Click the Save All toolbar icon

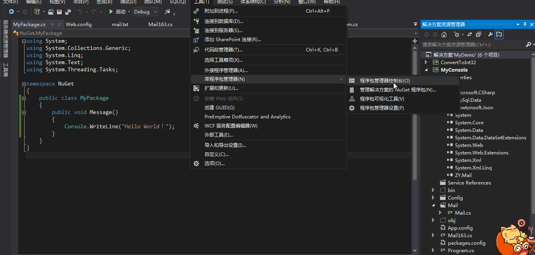[x=67, y=12]
